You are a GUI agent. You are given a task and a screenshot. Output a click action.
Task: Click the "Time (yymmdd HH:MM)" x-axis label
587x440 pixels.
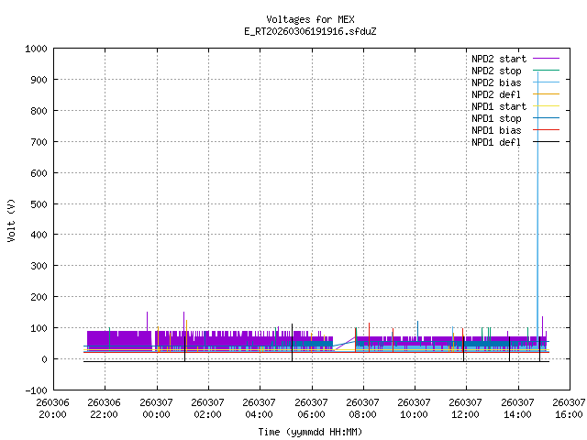(x=310, y=432)
